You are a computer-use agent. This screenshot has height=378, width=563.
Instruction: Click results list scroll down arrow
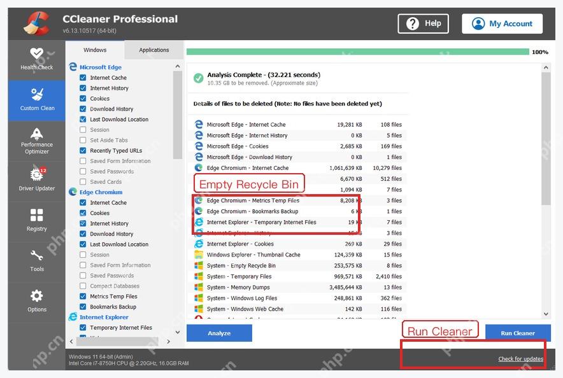(x=546, y=314)
